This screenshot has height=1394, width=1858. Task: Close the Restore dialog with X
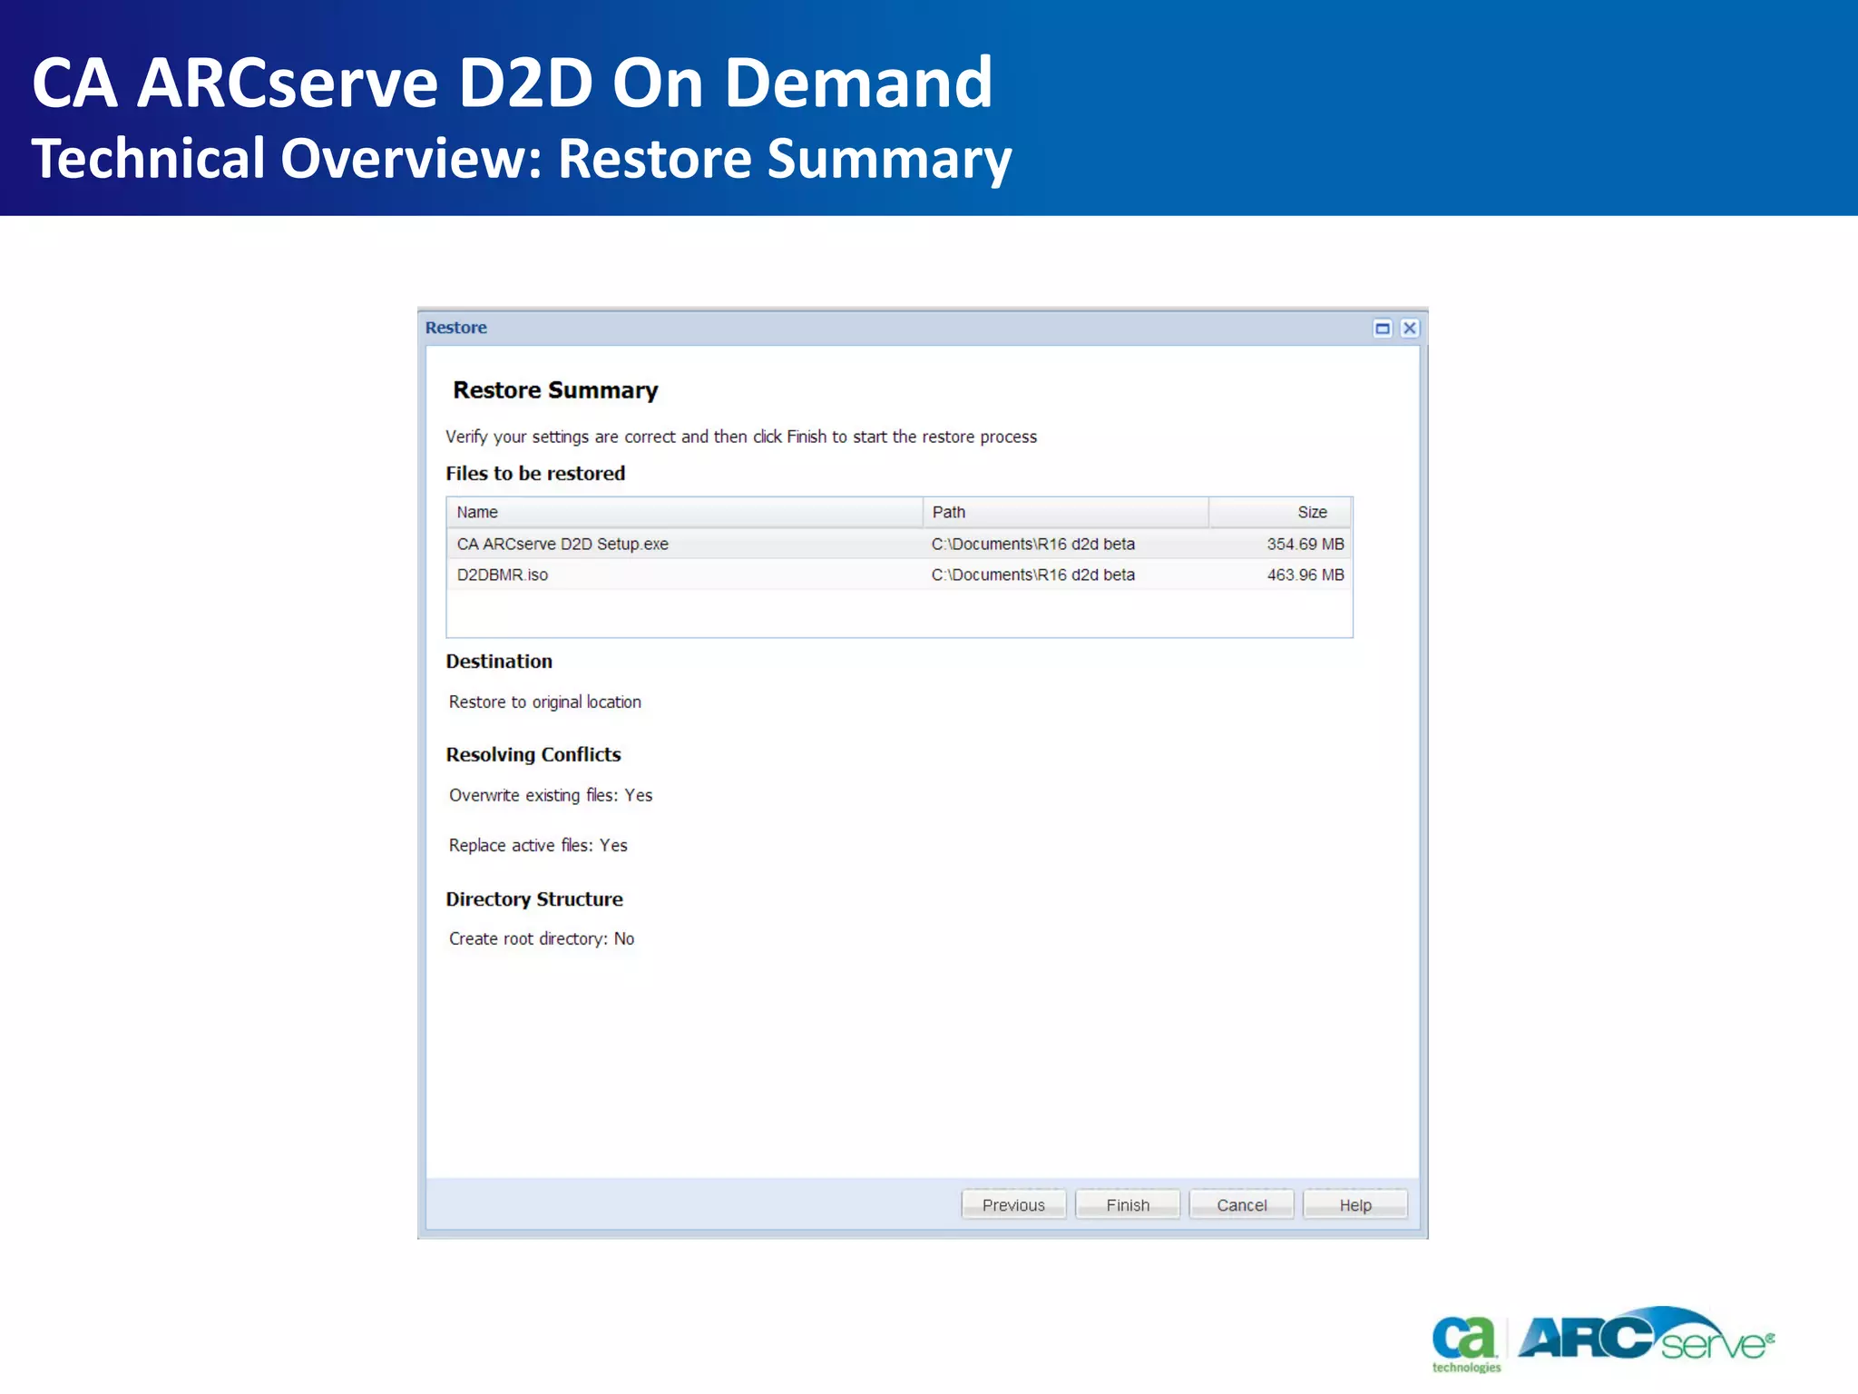(x=1409, y=329)
